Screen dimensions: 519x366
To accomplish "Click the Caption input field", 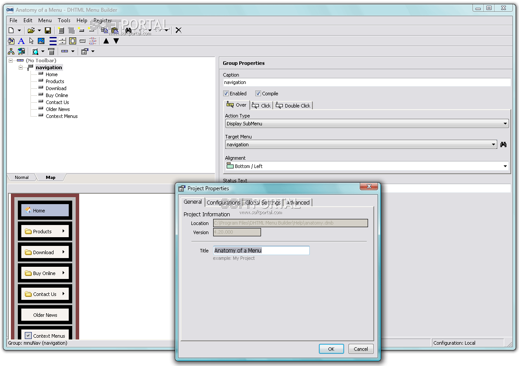I will (367, 83).
